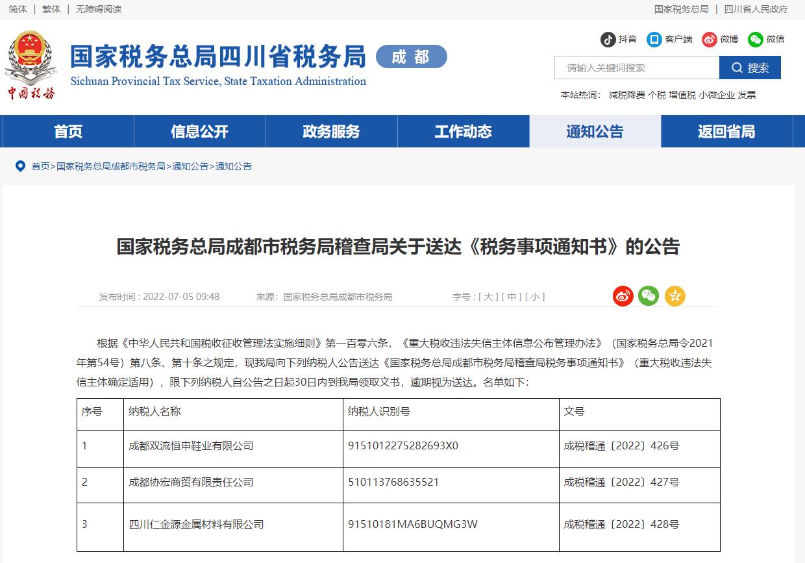Open the 政务服务 navigation tab

332,131
